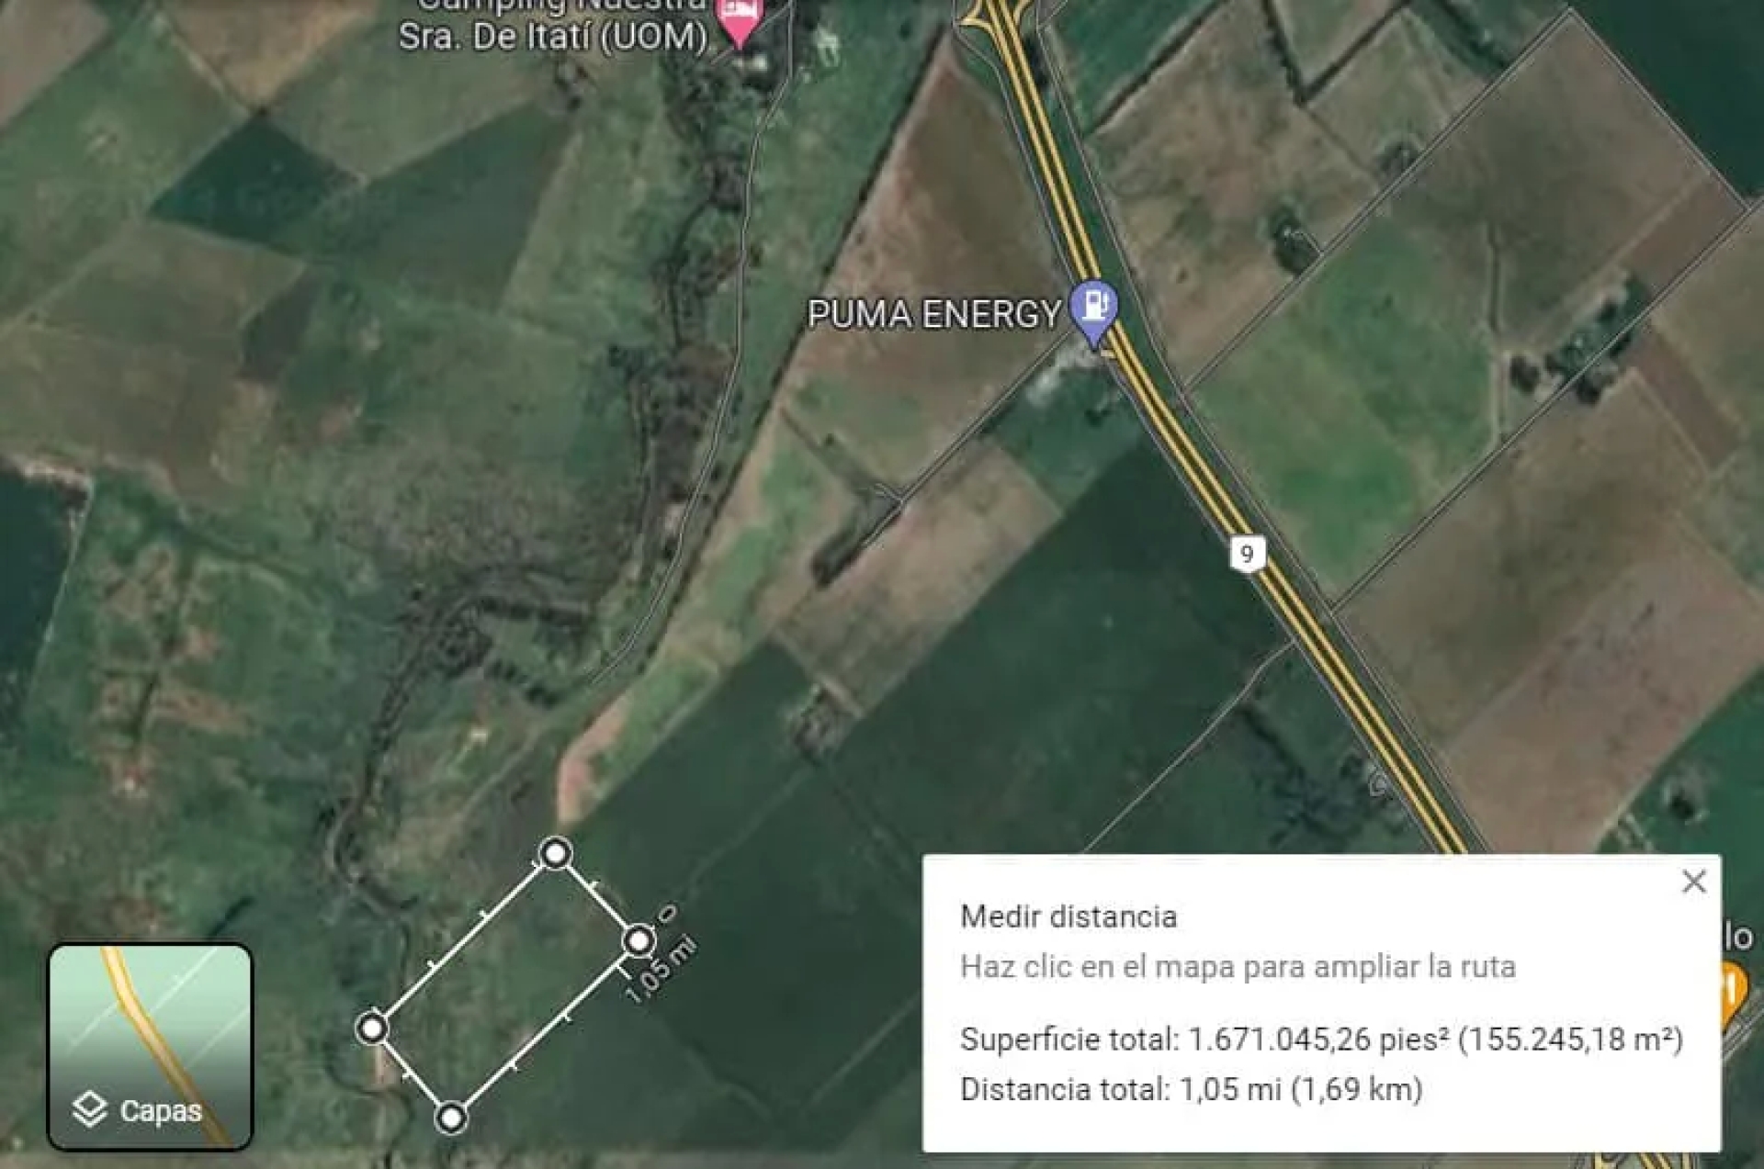
Task: Click the bottommost measurement point handle
Action: tap(450, 1118)
